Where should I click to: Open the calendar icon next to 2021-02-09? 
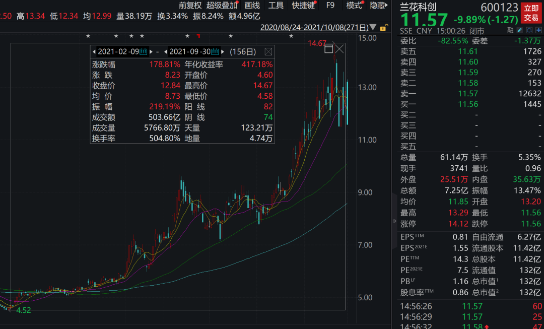pos(143,51)
